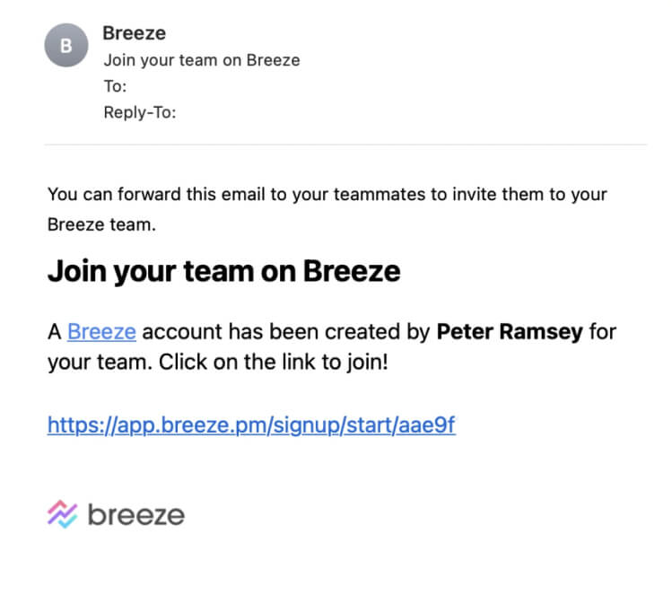This screenshot has width=672, height=604.
Task: Click the subject line under sender name
Action: click(x=202, y=61)
